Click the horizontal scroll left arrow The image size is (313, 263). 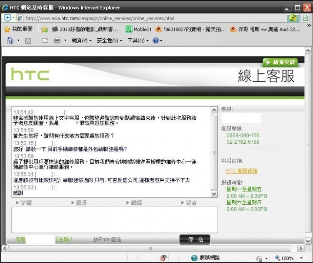[x=5, y=248]
